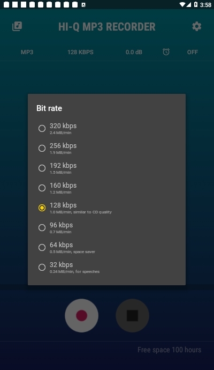Open settings via the gear icon

pyautogui.click(x=196, y=26)
